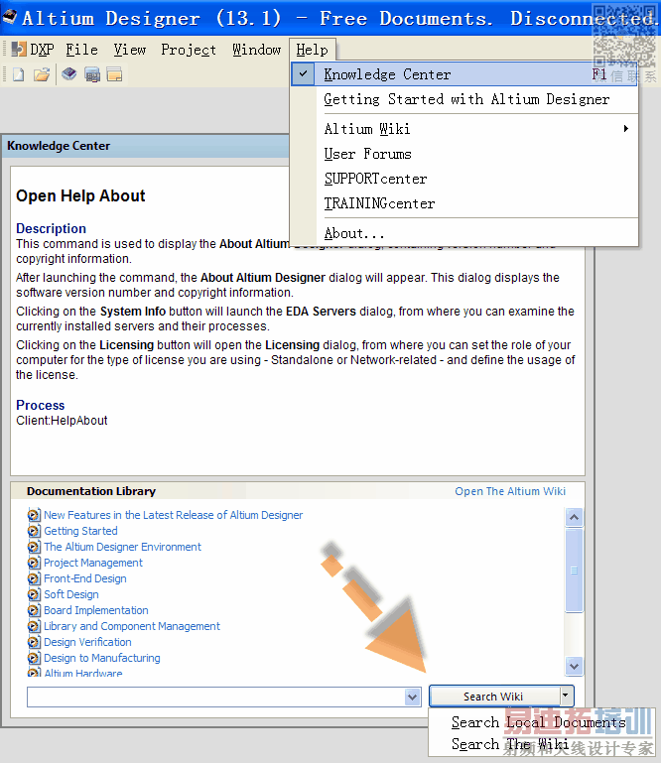
Task: Click the icon beside Design Verification
Action: [34, 642]
